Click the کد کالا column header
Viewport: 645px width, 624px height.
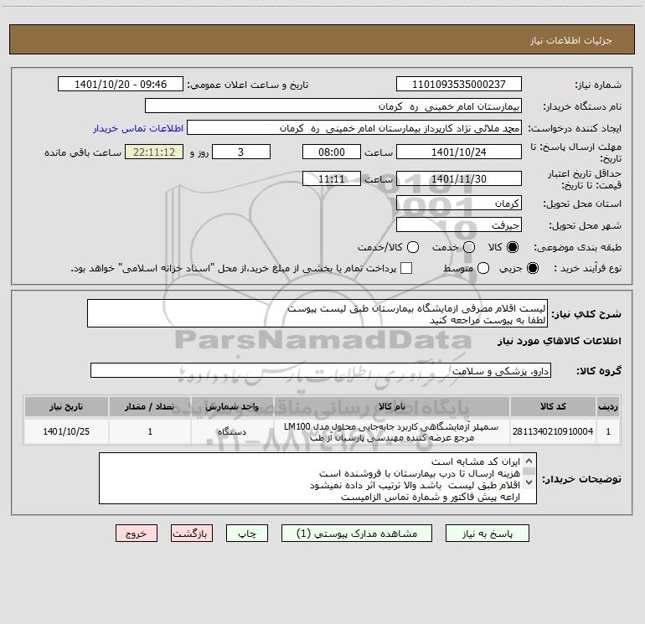[553, 406]
